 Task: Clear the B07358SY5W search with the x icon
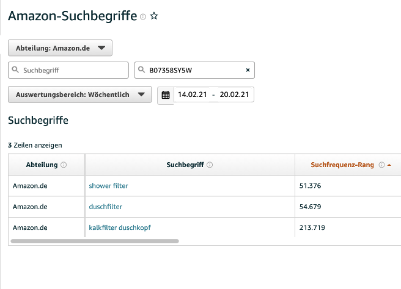click(248, 70)
